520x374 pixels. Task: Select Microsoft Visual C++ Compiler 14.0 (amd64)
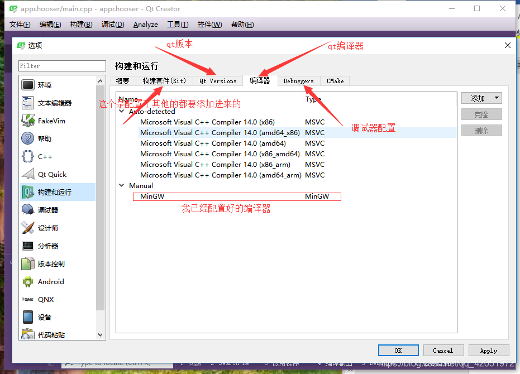point(287,143)
